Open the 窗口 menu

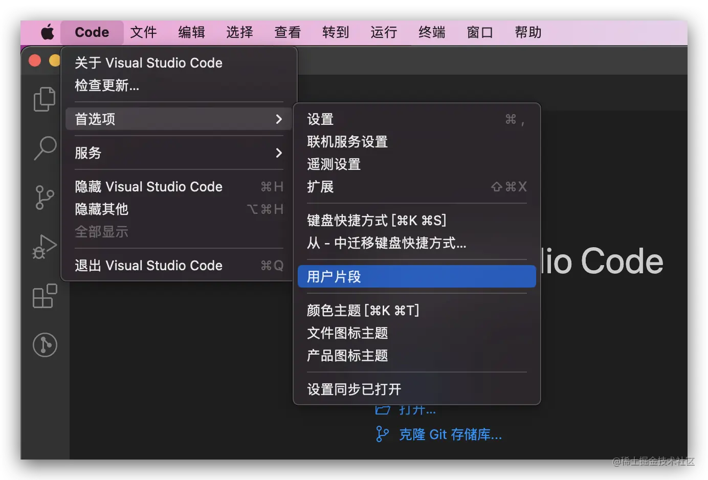(x=480, y=32)
